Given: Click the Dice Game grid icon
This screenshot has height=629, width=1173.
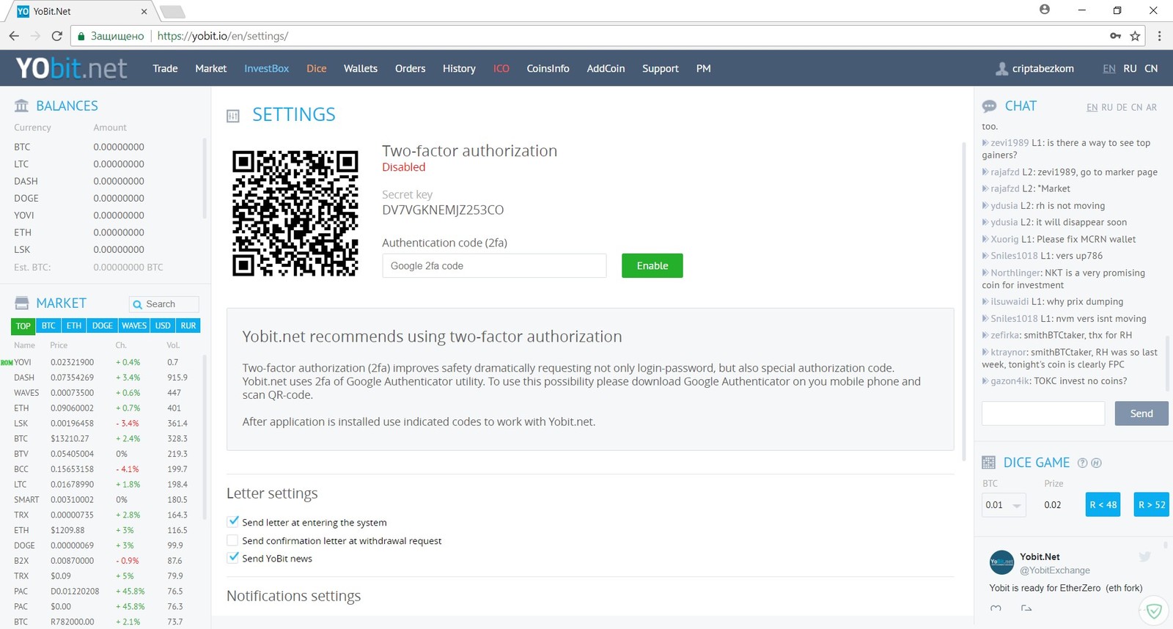Looking at the screenshot, I should coord(988,463).
